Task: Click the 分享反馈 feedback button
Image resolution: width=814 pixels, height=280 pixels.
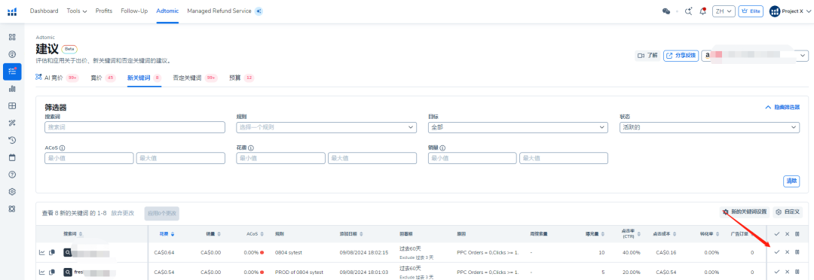Action: (x=681, y=56)
